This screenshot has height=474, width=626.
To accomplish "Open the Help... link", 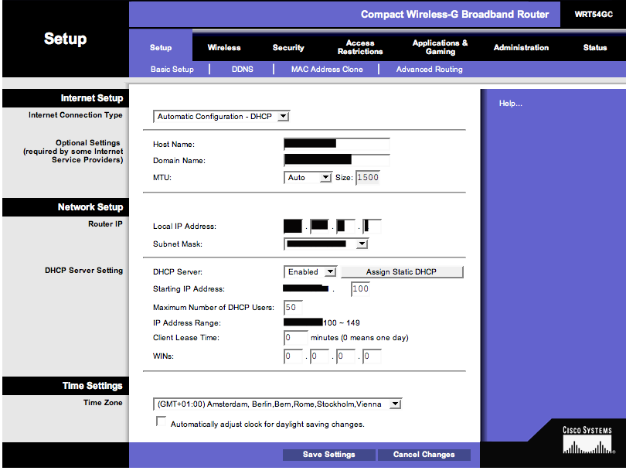I will [510, 104].
